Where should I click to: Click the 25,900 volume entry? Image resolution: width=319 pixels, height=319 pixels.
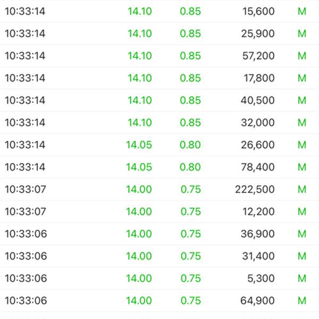(257, 33)
